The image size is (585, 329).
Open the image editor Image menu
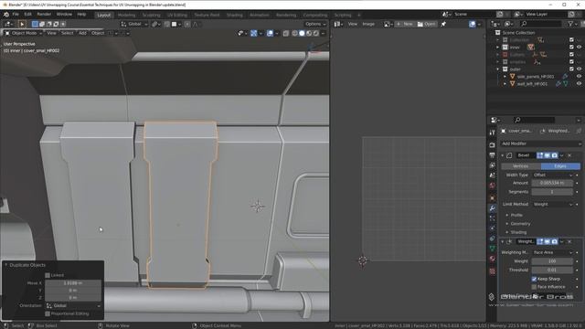coord(368,24)
